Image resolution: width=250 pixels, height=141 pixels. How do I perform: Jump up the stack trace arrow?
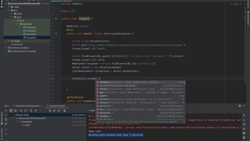point(244,116)
